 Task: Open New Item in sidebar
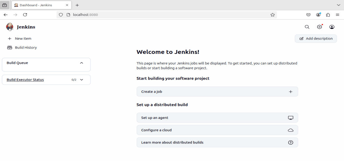point(23,38)
